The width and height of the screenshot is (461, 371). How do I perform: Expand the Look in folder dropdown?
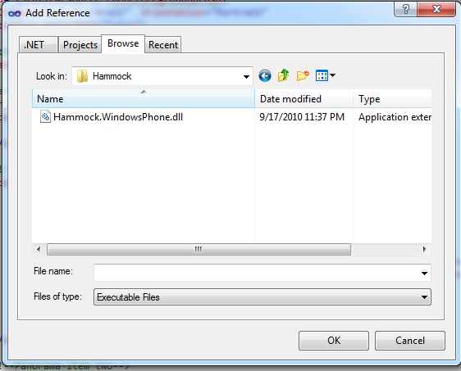(x=246, y=77)
